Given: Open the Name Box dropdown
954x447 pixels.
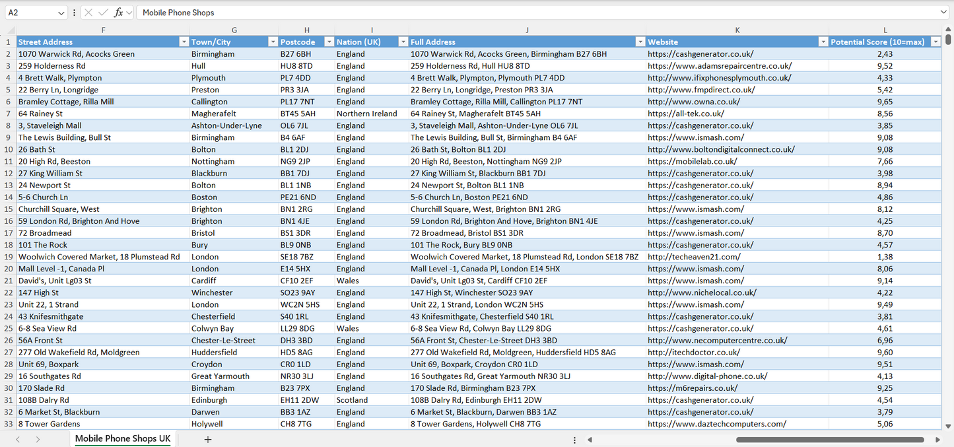Looking at the screenshot, I should 61,12.
